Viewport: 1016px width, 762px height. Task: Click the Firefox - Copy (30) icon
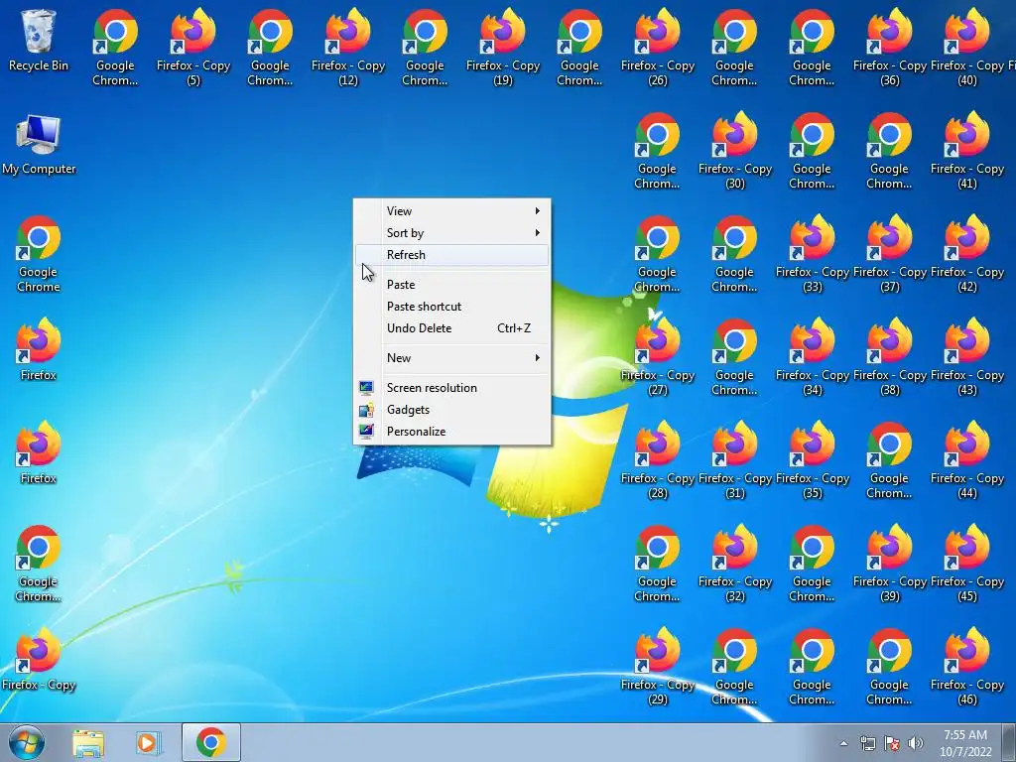[735, 151]
